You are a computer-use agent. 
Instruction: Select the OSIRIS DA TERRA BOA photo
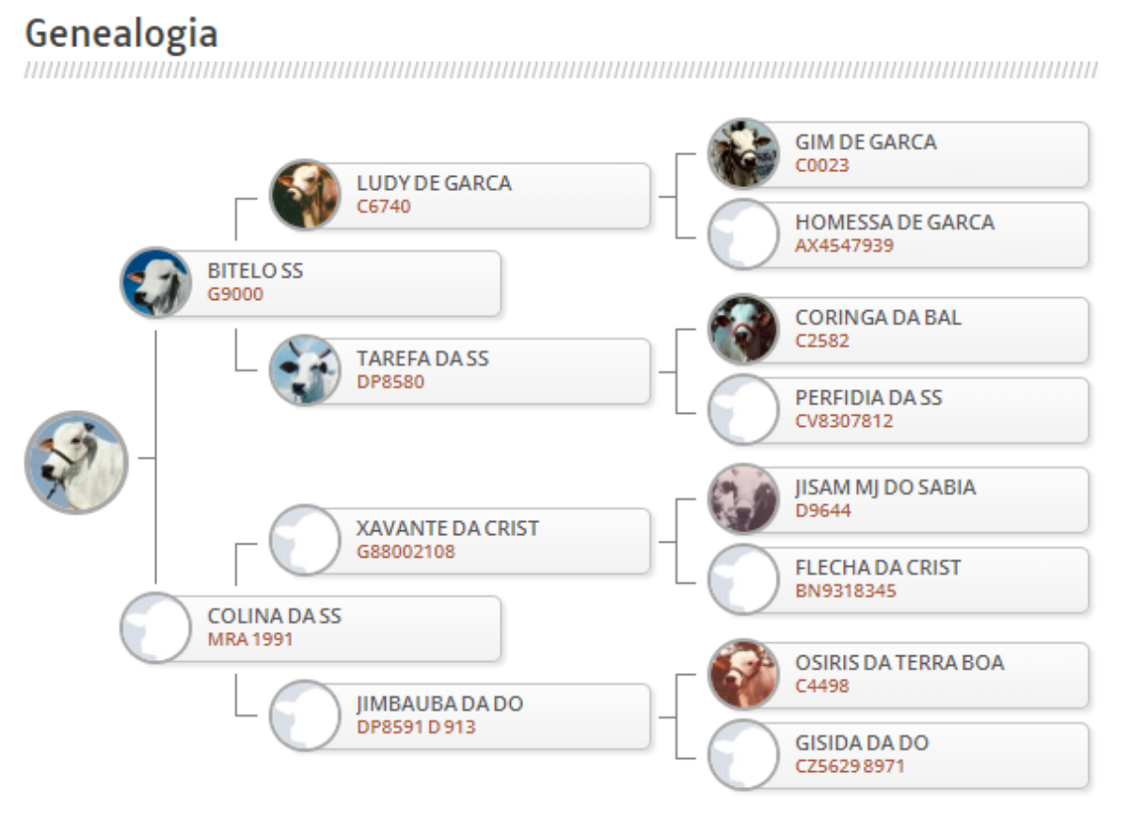pyautogui.click(x=743, y=674)
